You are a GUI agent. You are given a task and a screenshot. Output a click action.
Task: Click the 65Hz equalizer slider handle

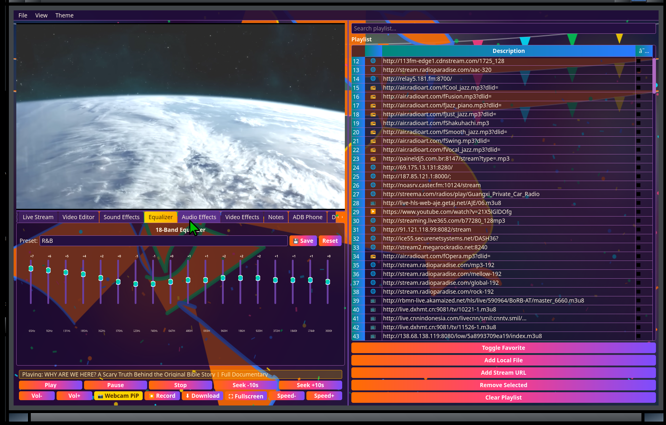click(x=31, y=269)
